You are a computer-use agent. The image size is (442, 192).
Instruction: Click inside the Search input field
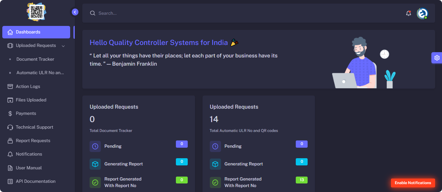[231, 13]
